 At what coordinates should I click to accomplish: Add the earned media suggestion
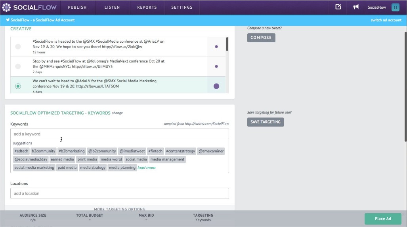tap(62, 159)
